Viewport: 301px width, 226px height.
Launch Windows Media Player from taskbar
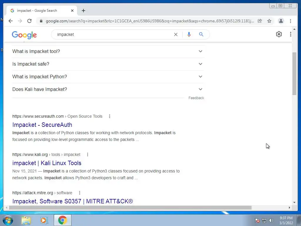(x=44, y=220)
